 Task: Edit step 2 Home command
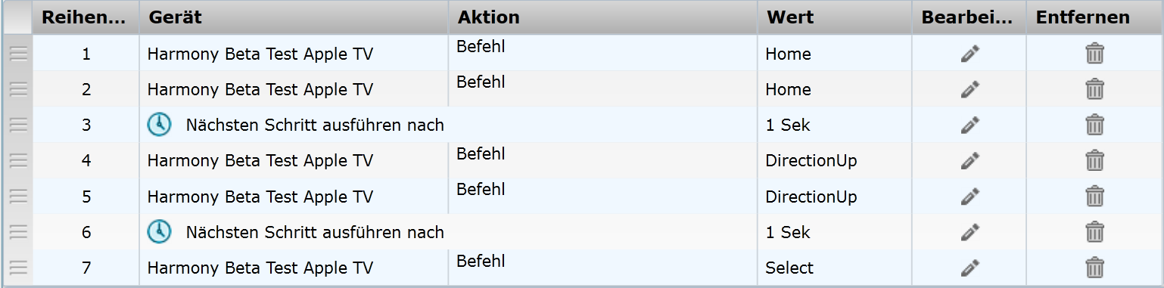pos(970,89)
